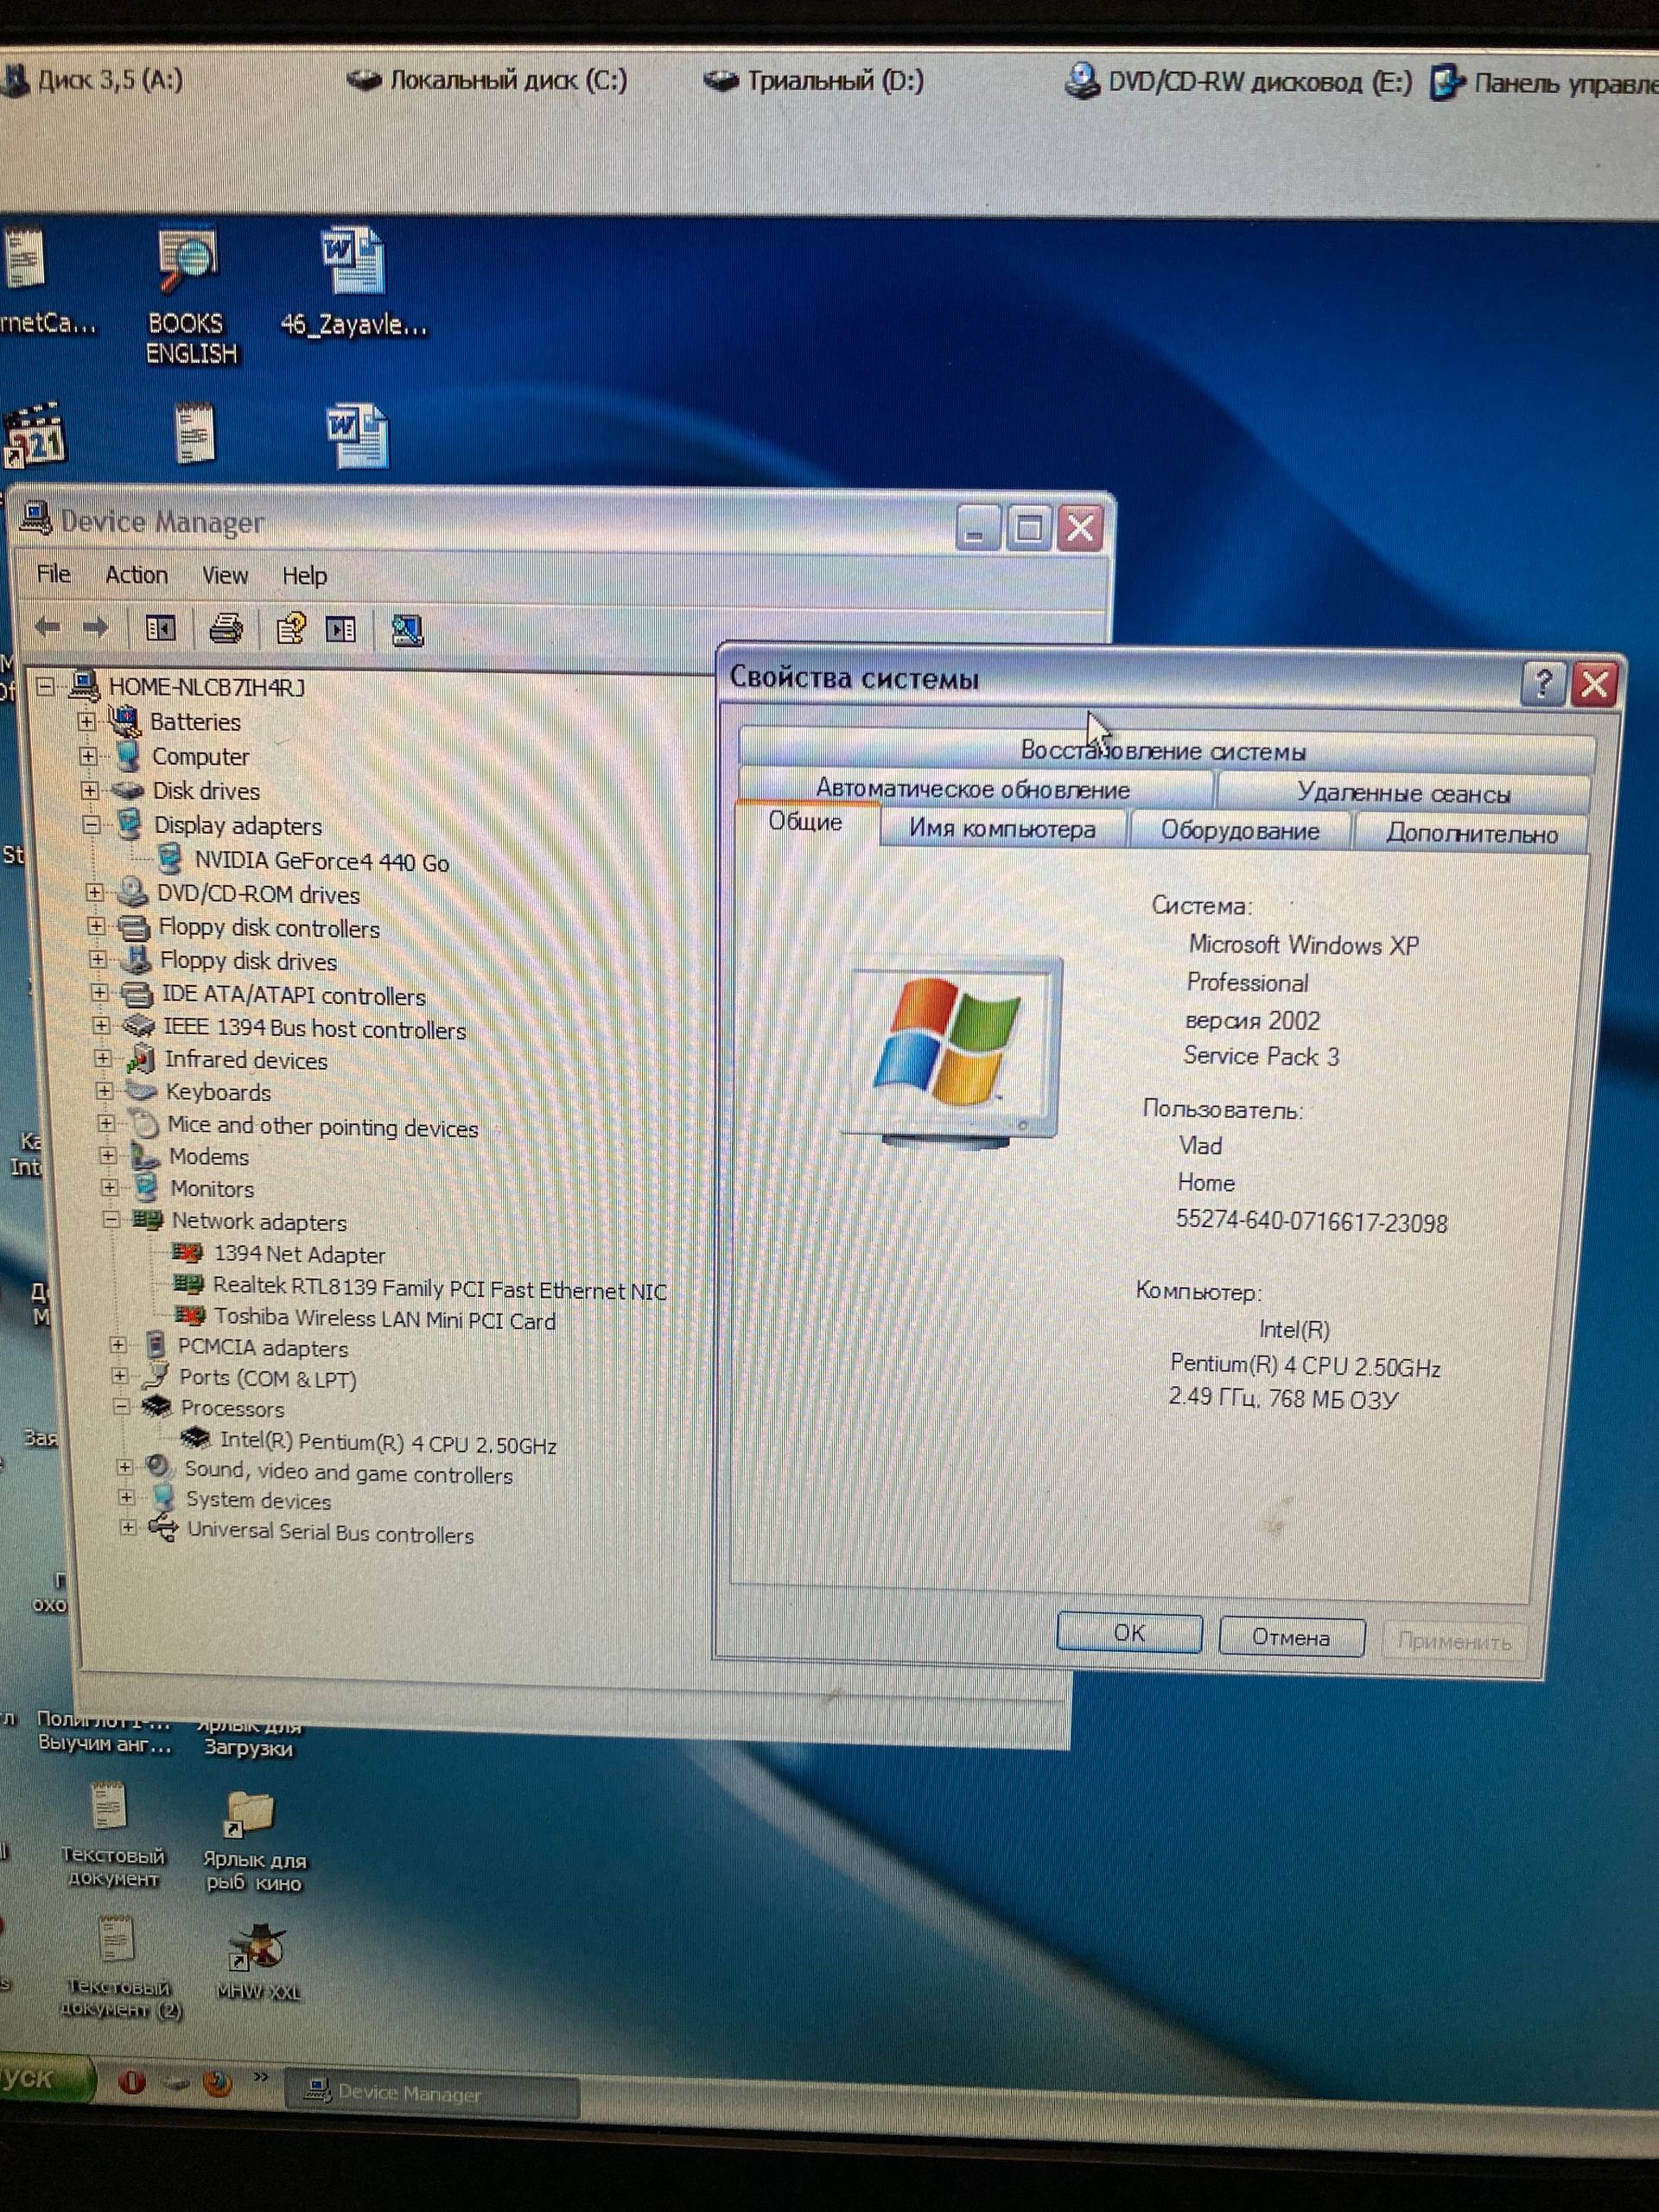The image size is (1659, 2212).
Task: Click the Scan for hardware changes icon
Action: coord(407,630)
